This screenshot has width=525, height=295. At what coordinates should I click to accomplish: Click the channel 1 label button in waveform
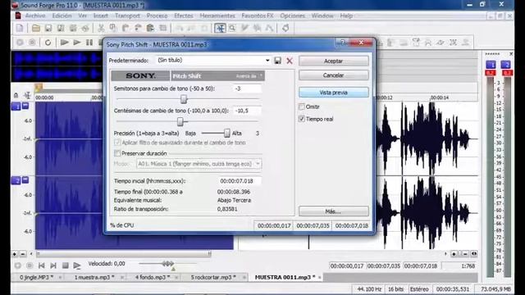16,107
